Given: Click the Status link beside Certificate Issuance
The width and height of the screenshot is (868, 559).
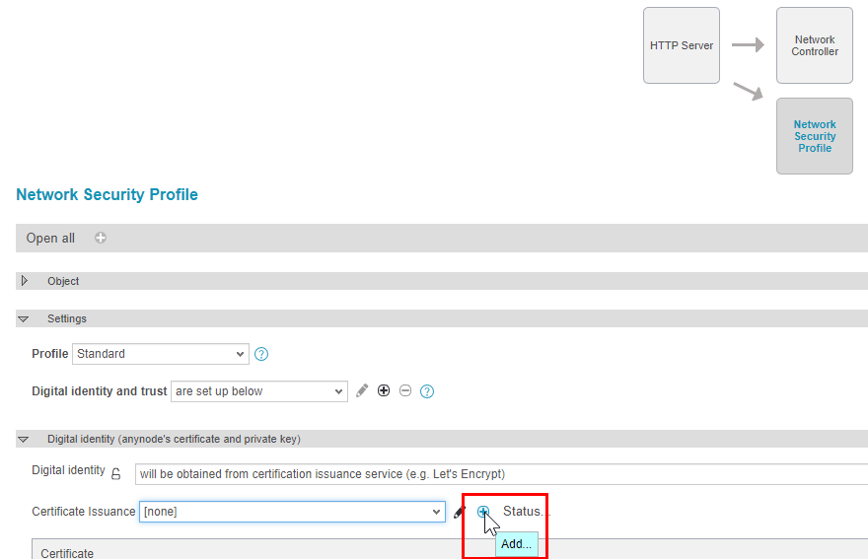Looking at the screenshot, I should (x=526, y=512).
